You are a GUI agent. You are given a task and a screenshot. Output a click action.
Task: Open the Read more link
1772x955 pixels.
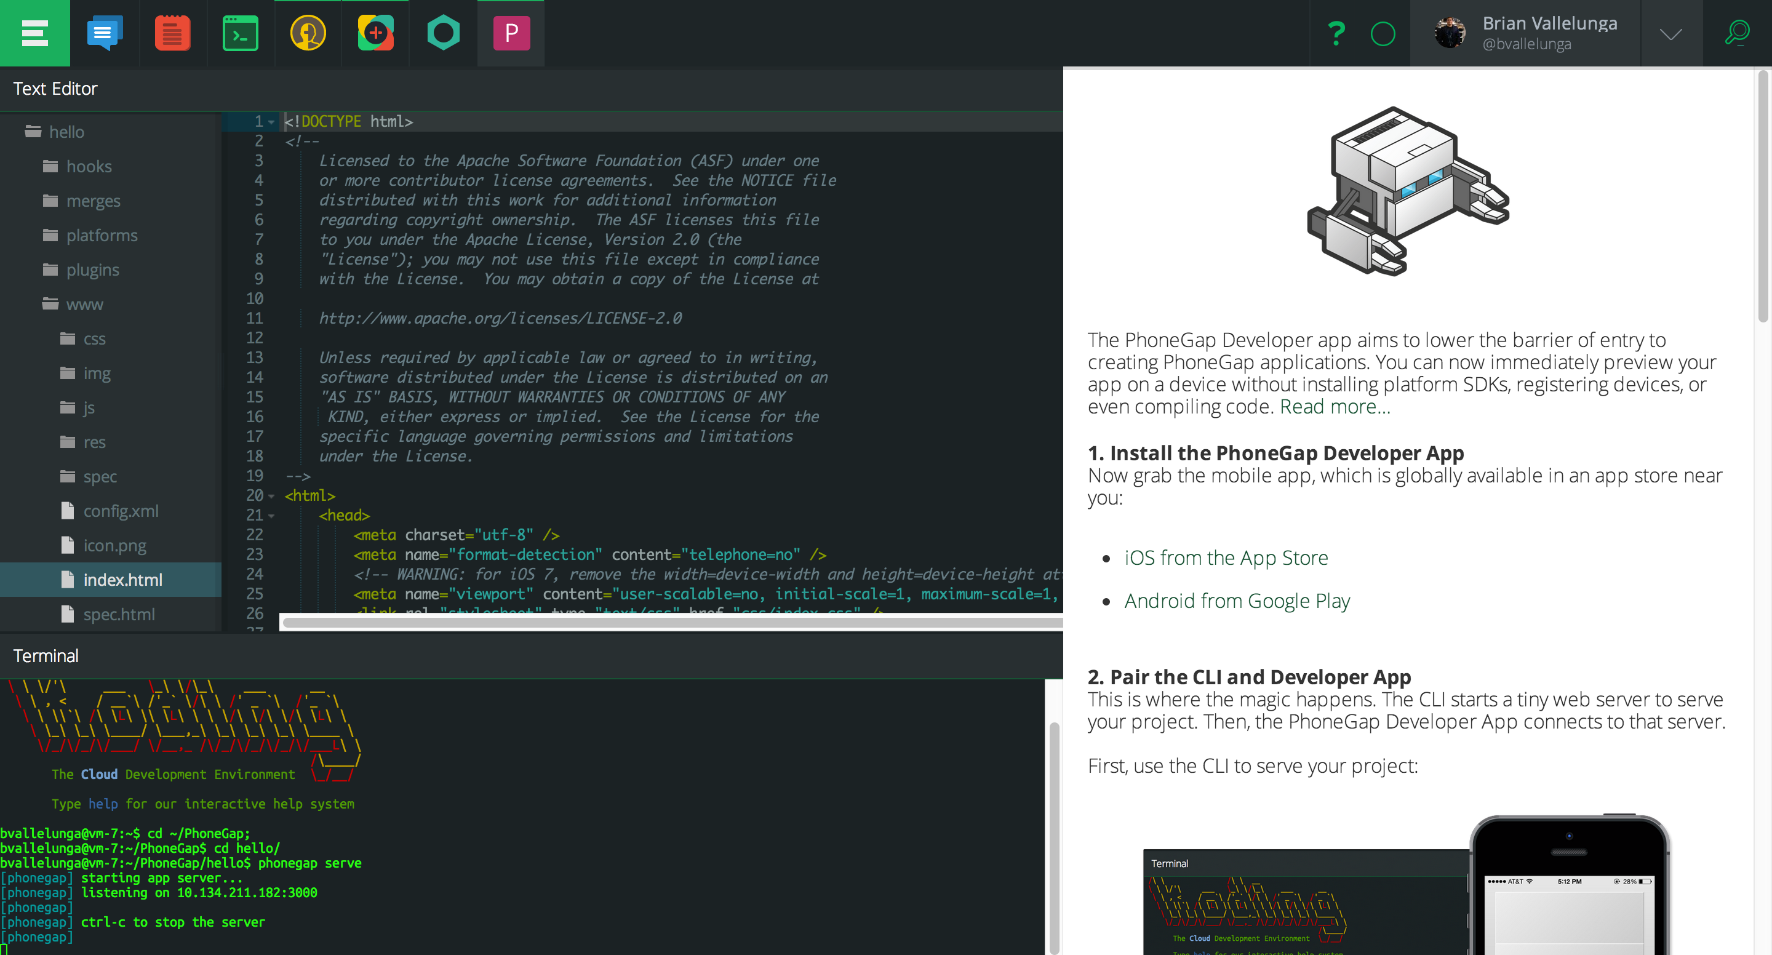coord(1334,407)
